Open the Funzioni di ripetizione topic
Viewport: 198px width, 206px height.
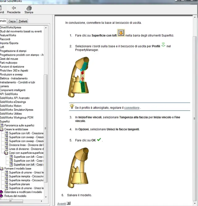point(12,67)
